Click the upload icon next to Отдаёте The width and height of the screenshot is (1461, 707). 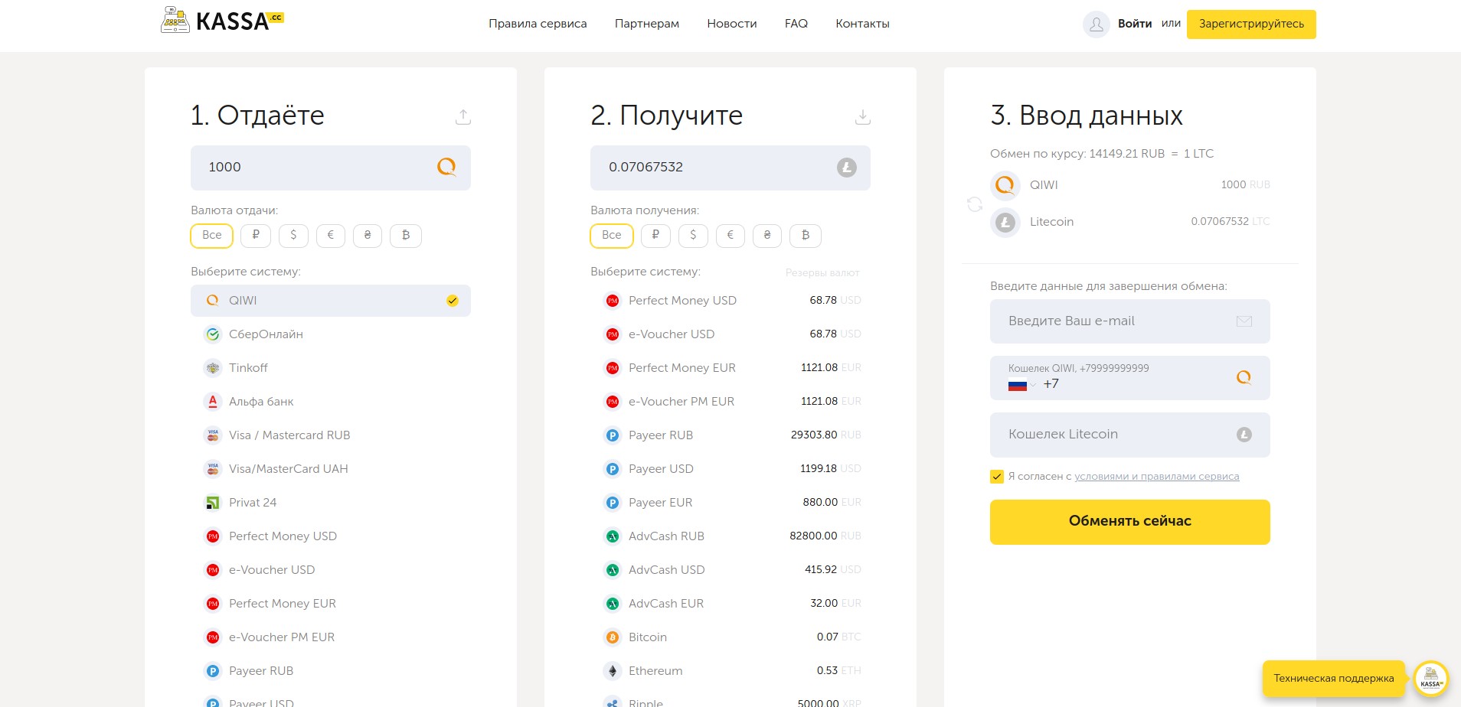[463, 116]
